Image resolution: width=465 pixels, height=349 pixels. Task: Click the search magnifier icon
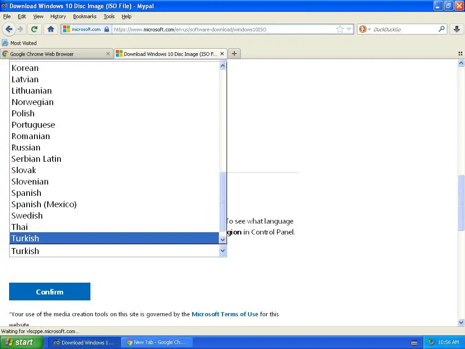tap(441, 29)
